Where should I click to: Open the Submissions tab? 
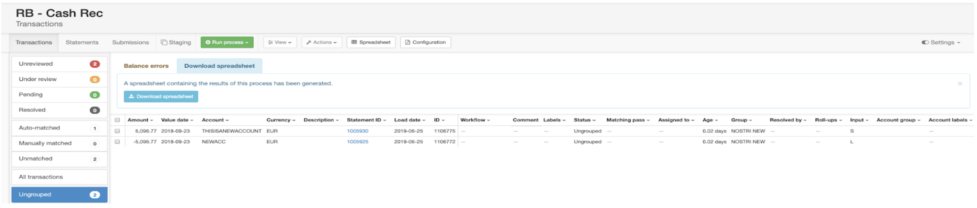(130, 42)
